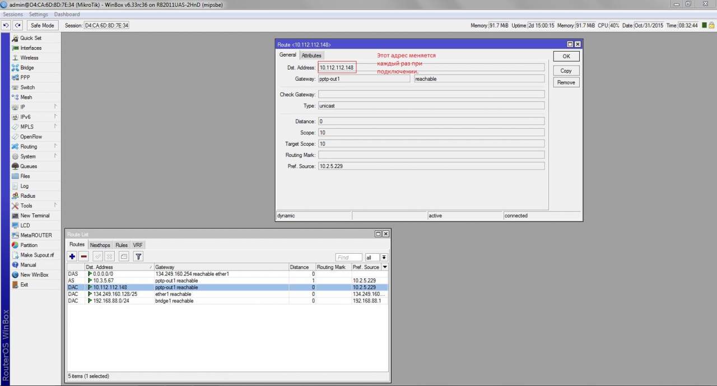Open the MetaROUTER sidebar item
Viewport: 717px width, 386px height.
point(36,235)
